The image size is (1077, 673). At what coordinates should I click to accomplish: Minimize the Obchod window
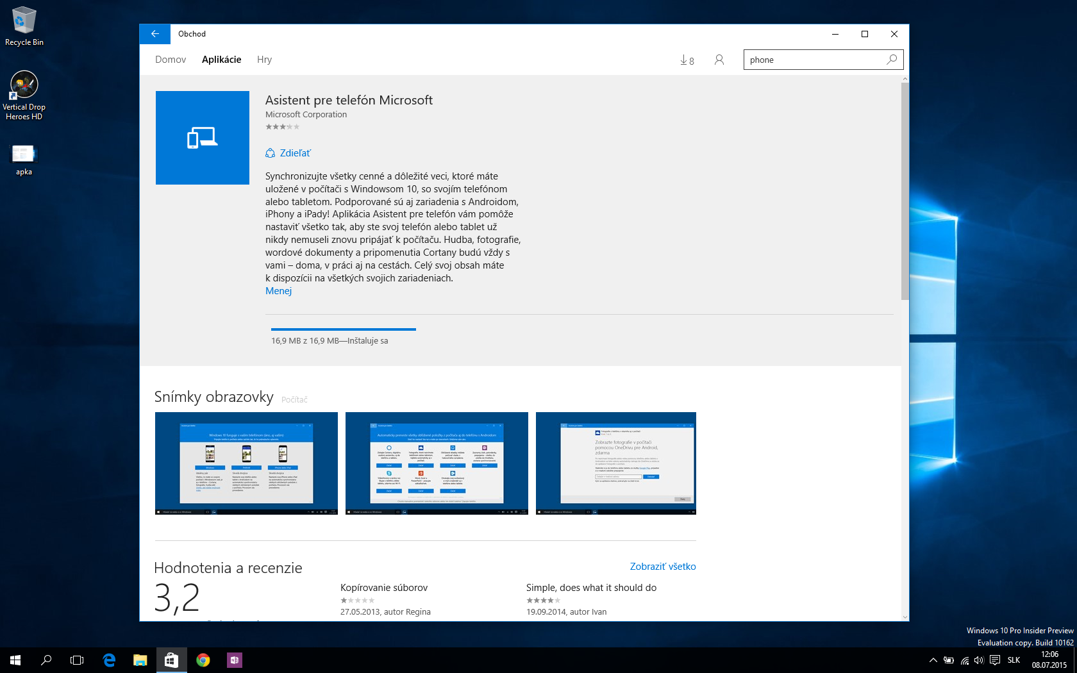835,34
